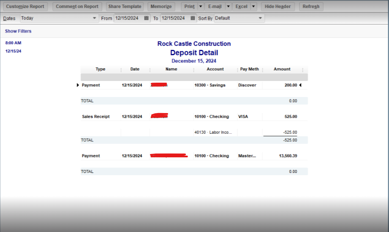Click Comment on Report button
This screenshot has height=232, width=389.
77,7
